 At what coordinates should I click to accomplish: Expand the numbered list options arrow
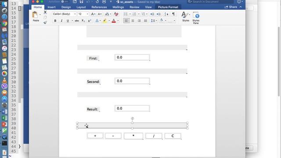click(139, 14)
